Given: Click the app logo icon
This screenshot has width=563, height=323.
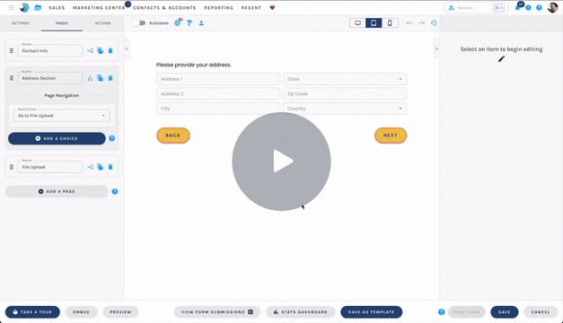Looking at the screenshot, I should pos(24,7).
